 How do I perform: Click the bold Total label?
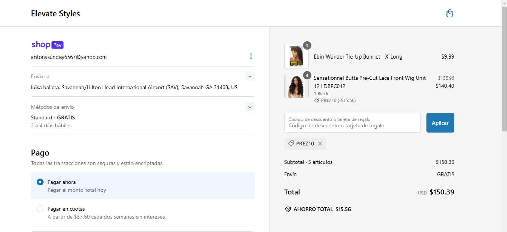pos(292,192)
